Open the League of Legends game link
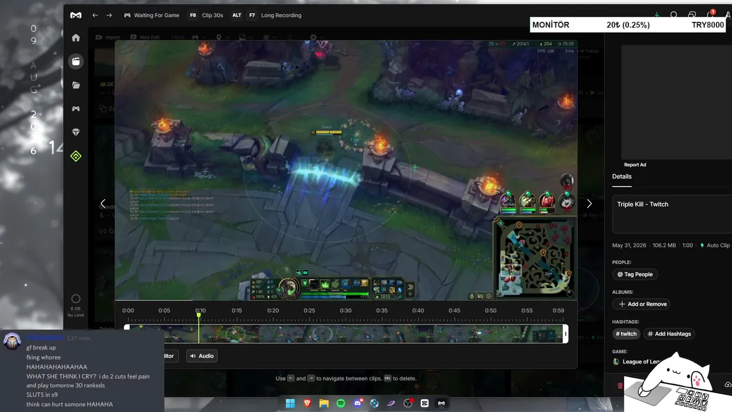 coord(636,362)
